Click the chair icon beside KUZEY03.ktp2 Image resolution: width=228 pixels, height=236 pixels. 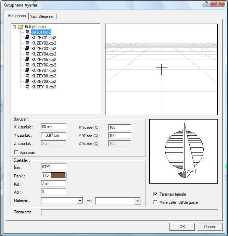tap(27, 49)
